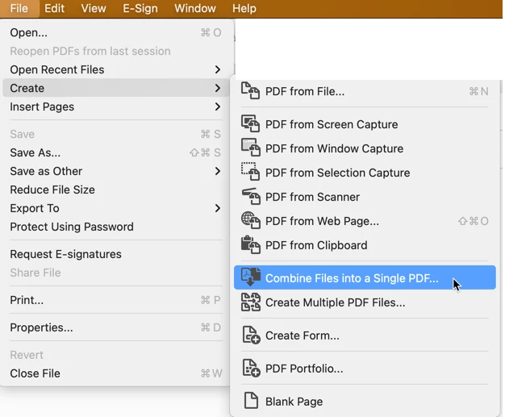Click the PDF from Clipboard icon
The width and height of the screenshot is (505, 417).
click(250, 244)
